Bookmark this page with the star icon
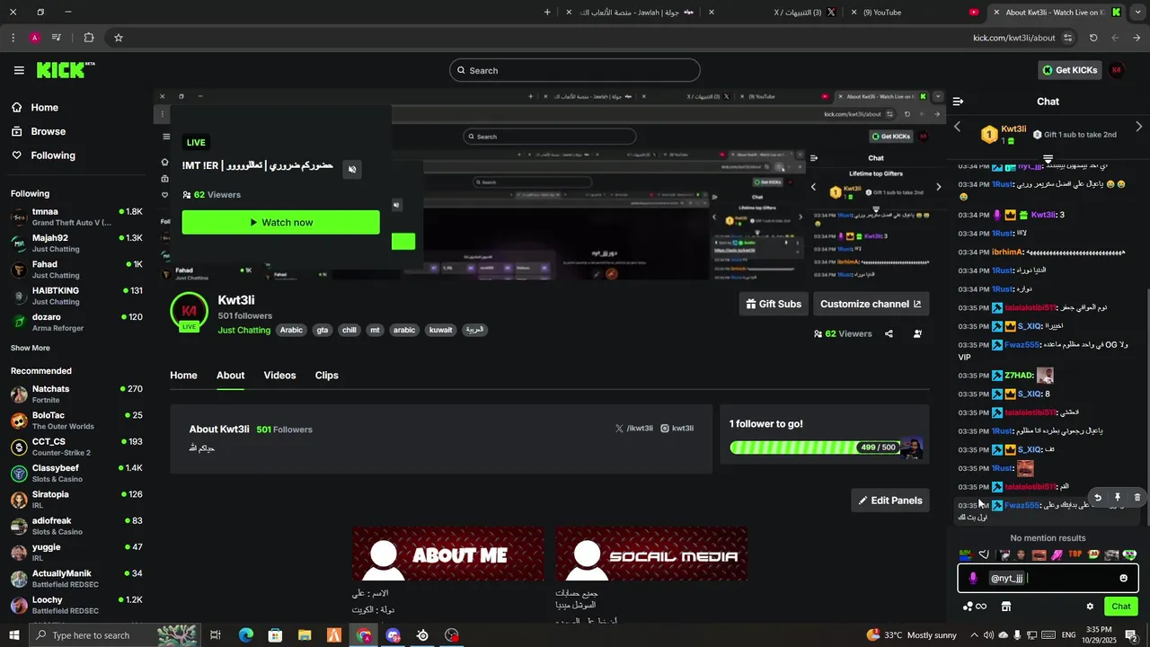Viewport: 1150px width, 647px height. (118, 38)
